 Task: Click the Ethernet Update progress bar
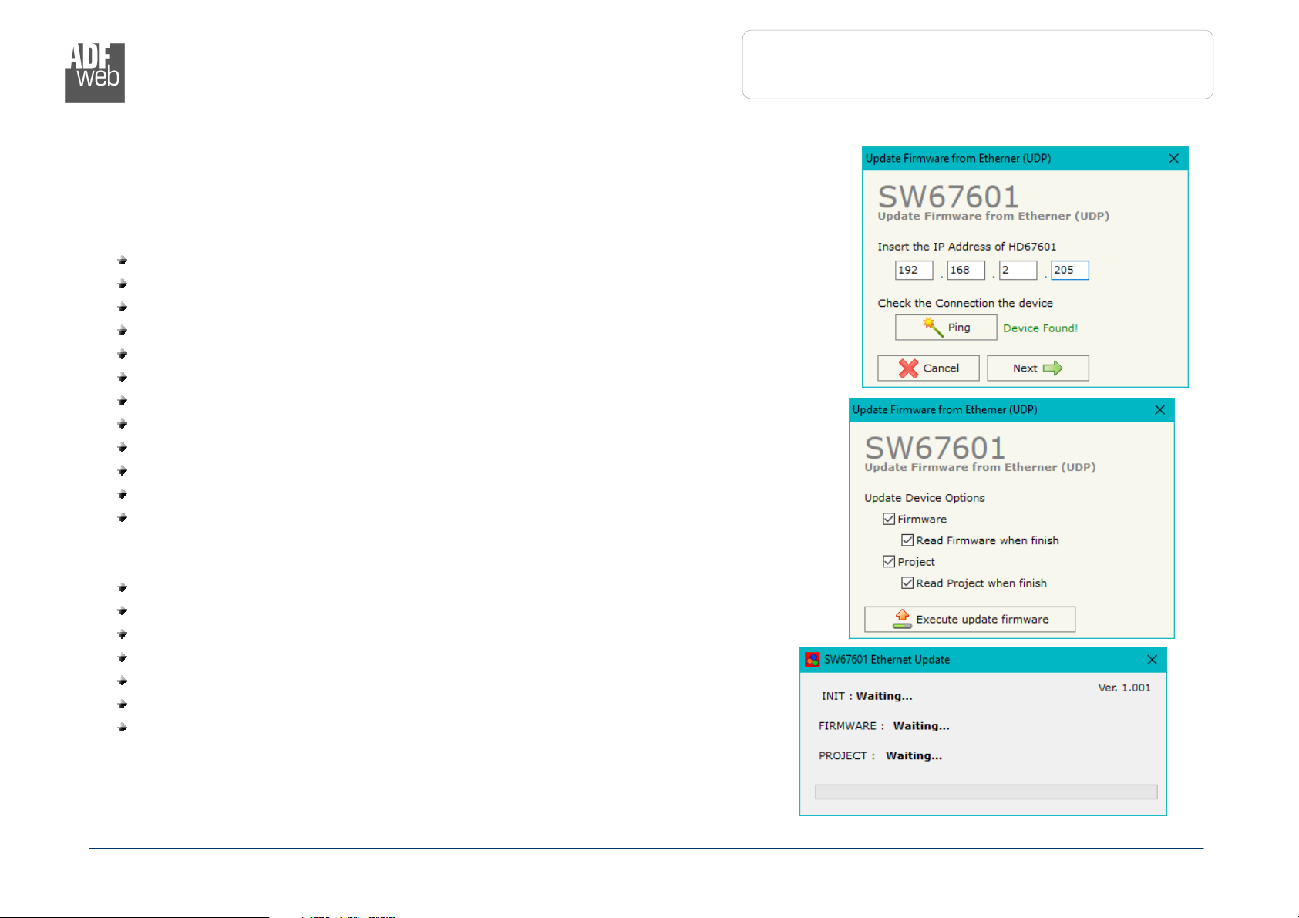tap(986, 792)
